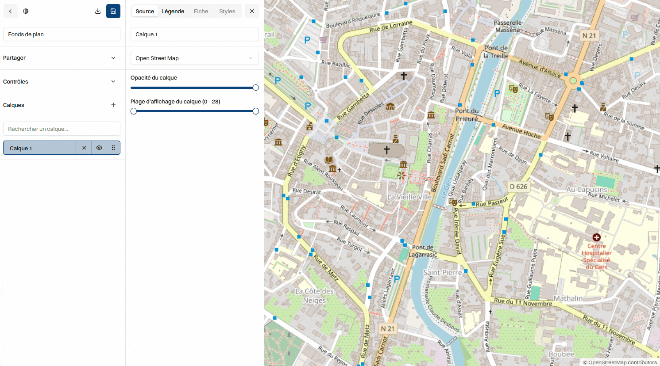Toggle dark/light contrast mode icon

26,11
